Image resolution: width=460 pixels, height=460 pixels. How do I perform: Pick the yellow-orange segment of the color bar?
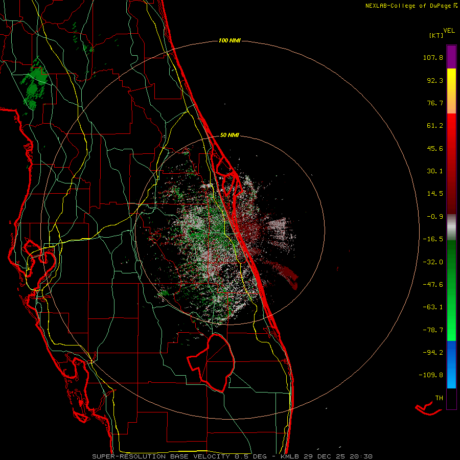[x=451, y=91]
